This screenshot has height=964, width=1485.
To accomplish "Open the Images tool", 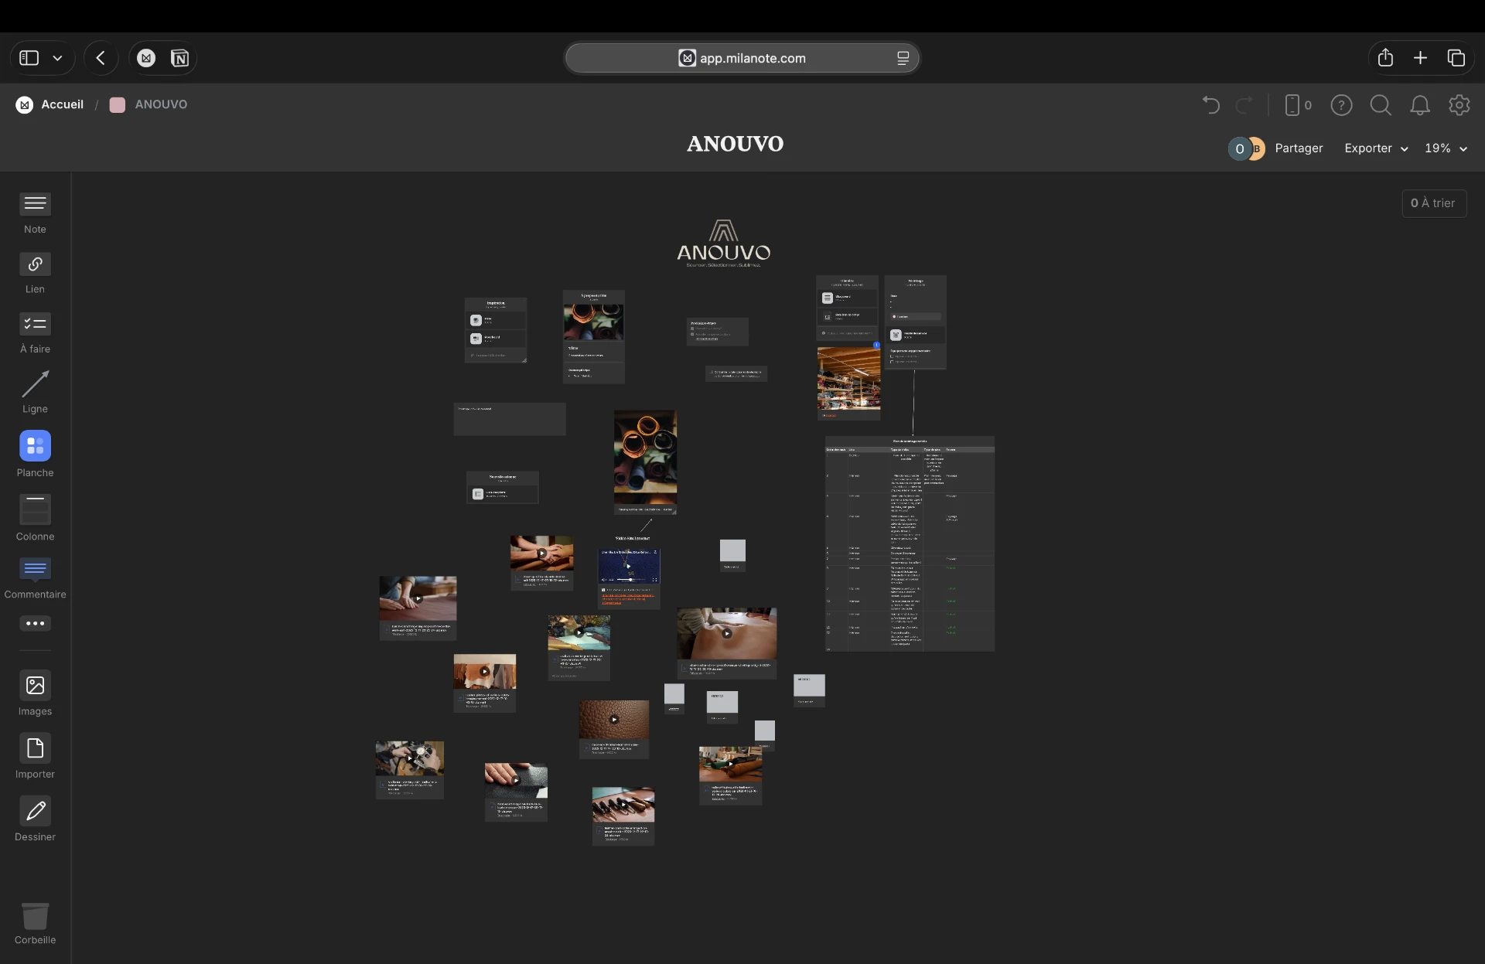I will pyautogui.click(x=35, y=693).
